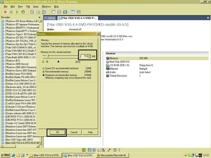
Task: Click the Full Screen toolbar icon
Action: coord(65,12)
